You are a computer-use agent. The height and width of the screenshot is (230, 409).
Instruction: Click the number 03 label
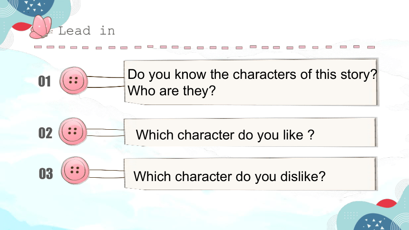coord(46,173)
